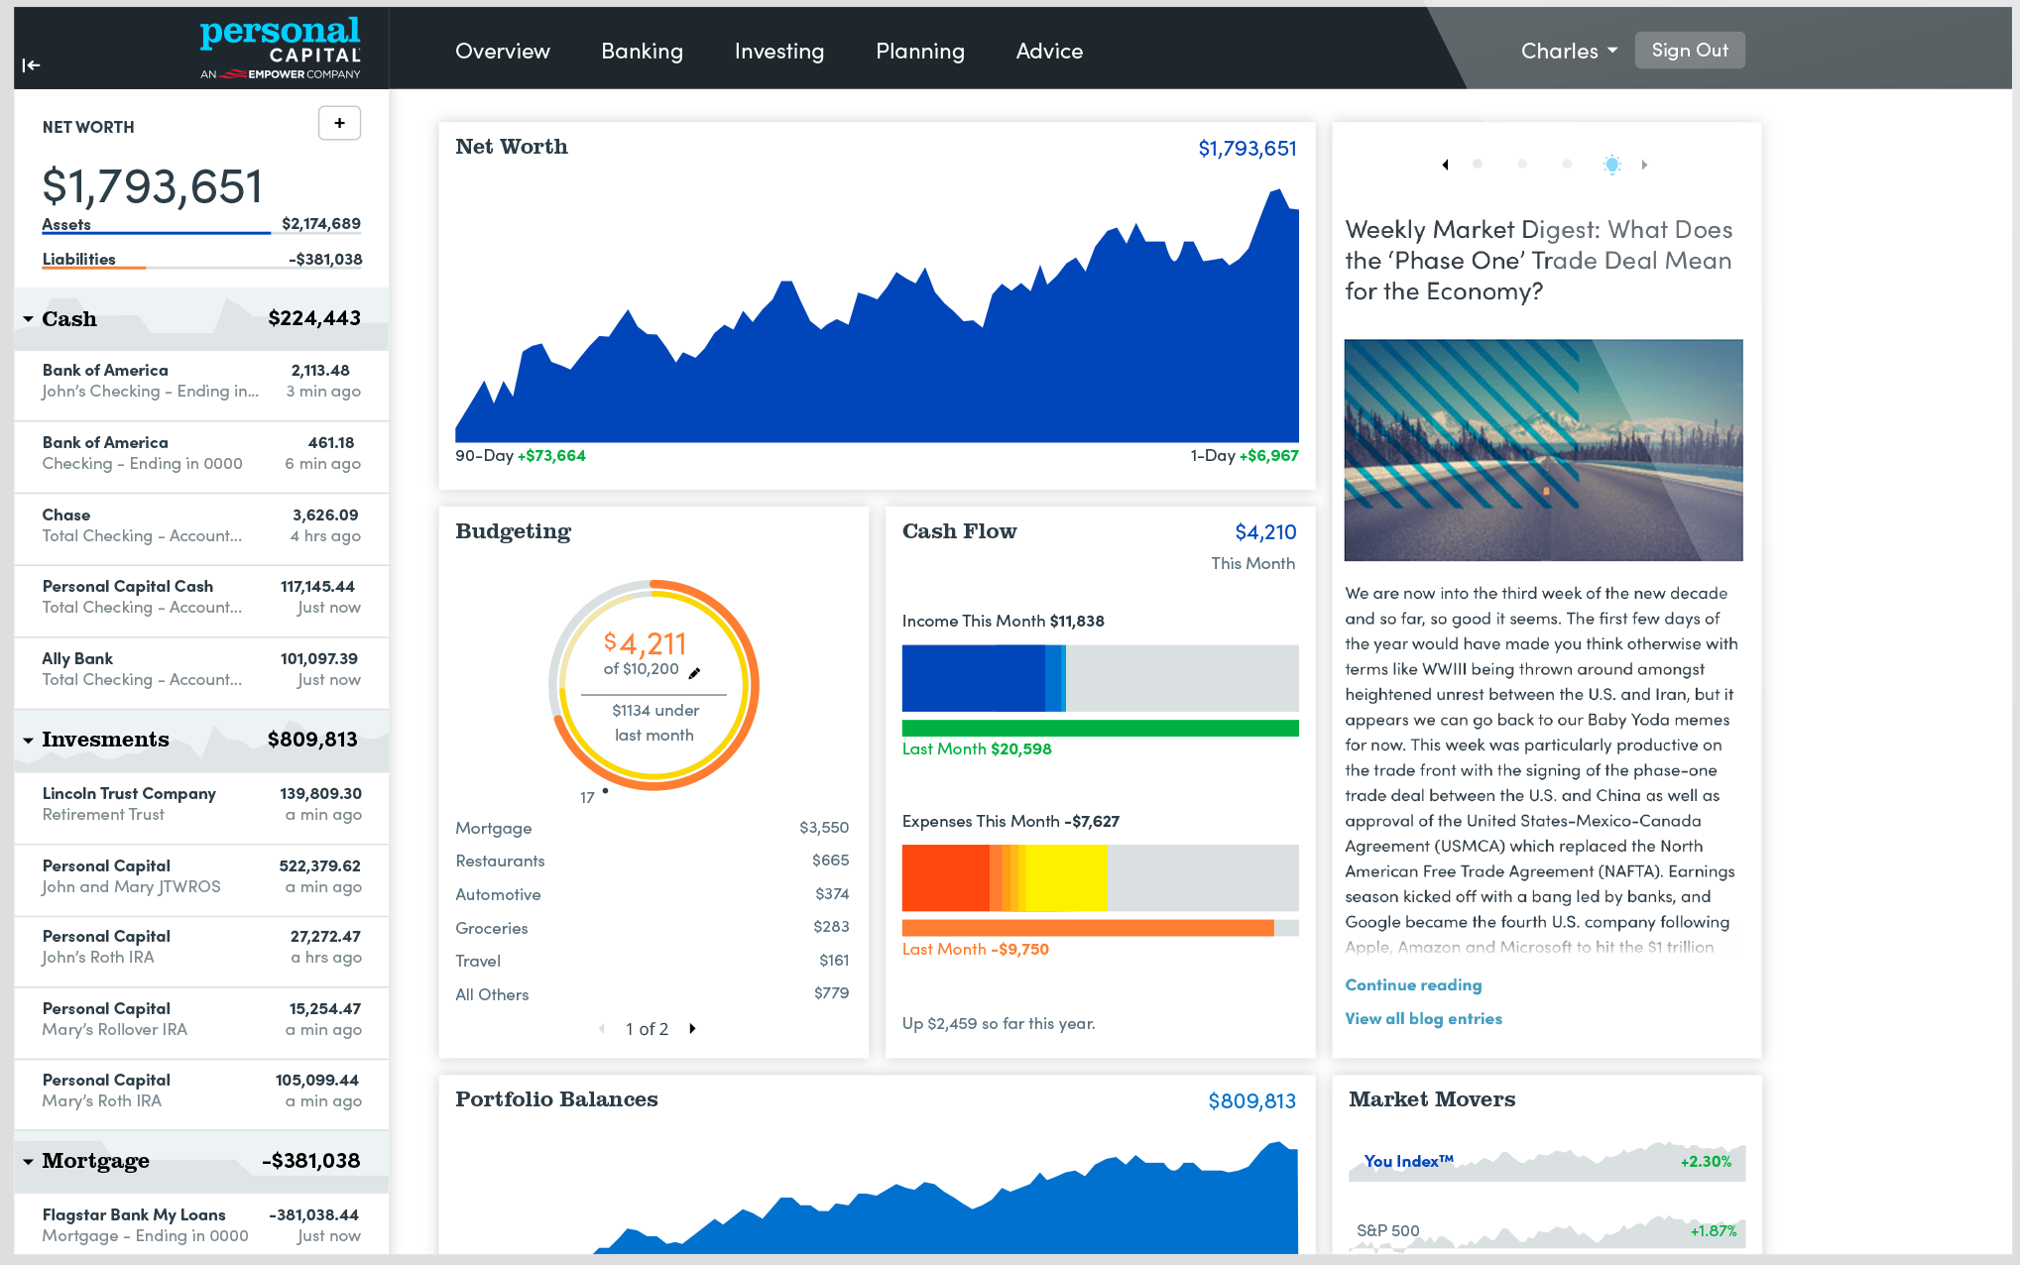Viewport: 2020px width, 1265px height.
Task: Open the Investing menu
Action: 778,51
